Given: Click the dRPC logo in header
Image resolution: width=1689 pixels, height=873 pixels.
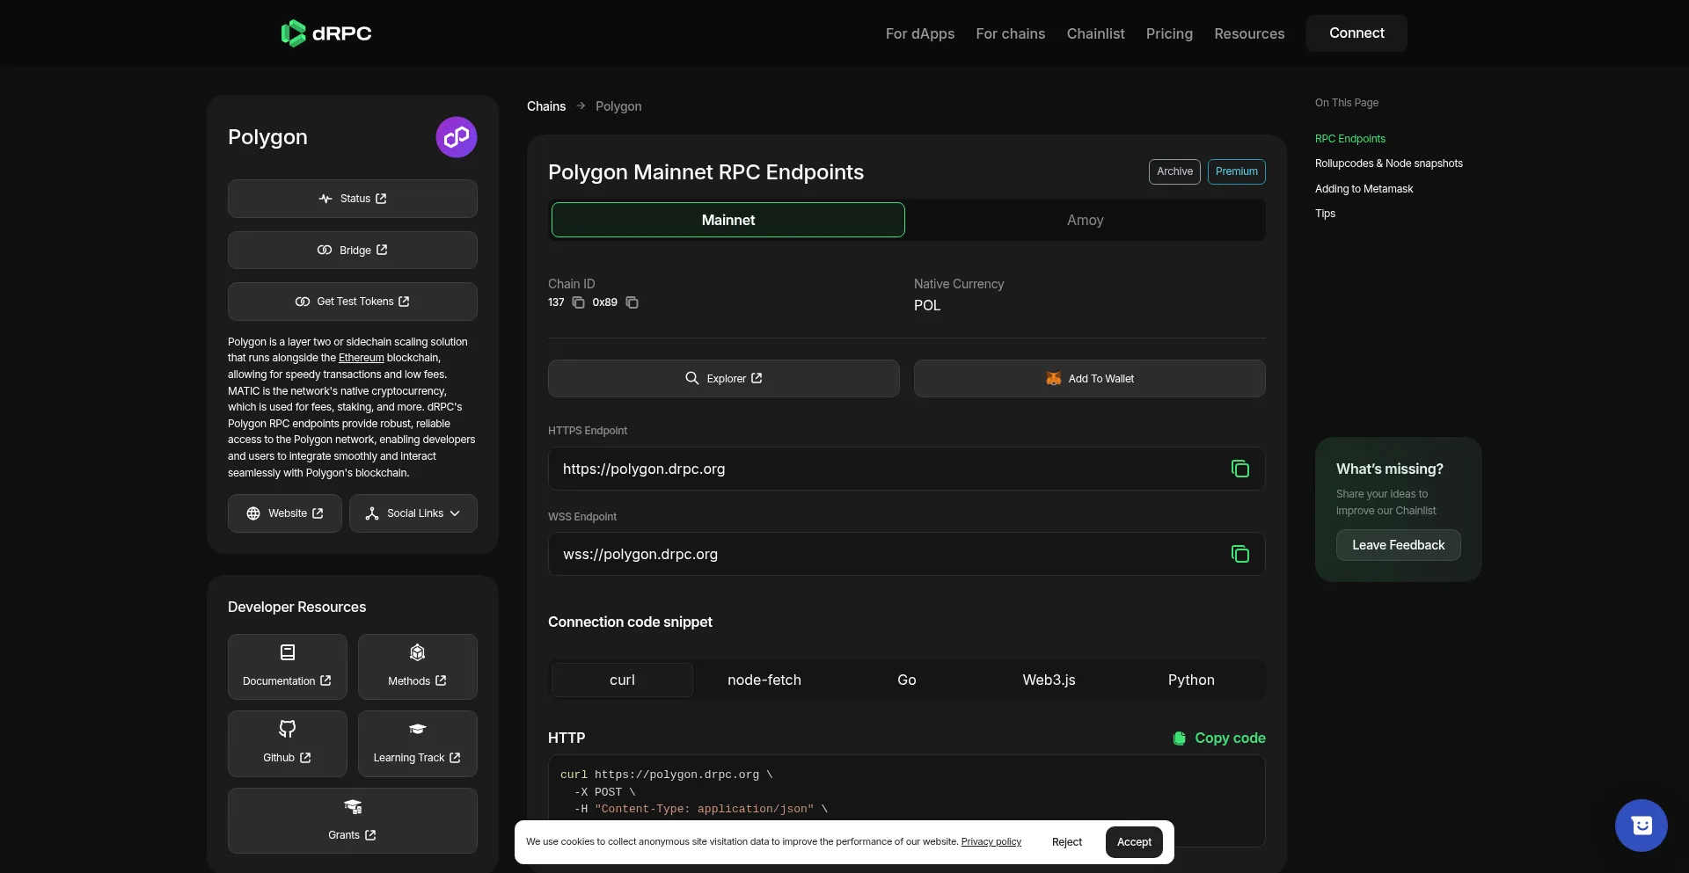Looking at the screenshot, I should 326,33.
